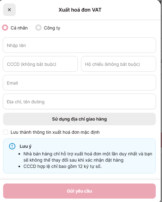Viewport: 162px width, 202px height.
Task: Click the Xuất hoá đơn VAT title
Action: (80, 10)
